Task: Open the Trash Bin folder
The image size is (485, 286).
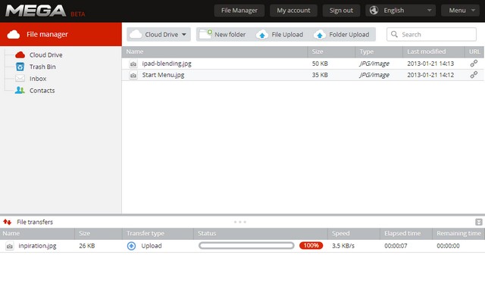Action: point(42,67)
